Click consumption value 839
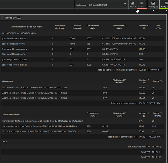 (88, 49)
